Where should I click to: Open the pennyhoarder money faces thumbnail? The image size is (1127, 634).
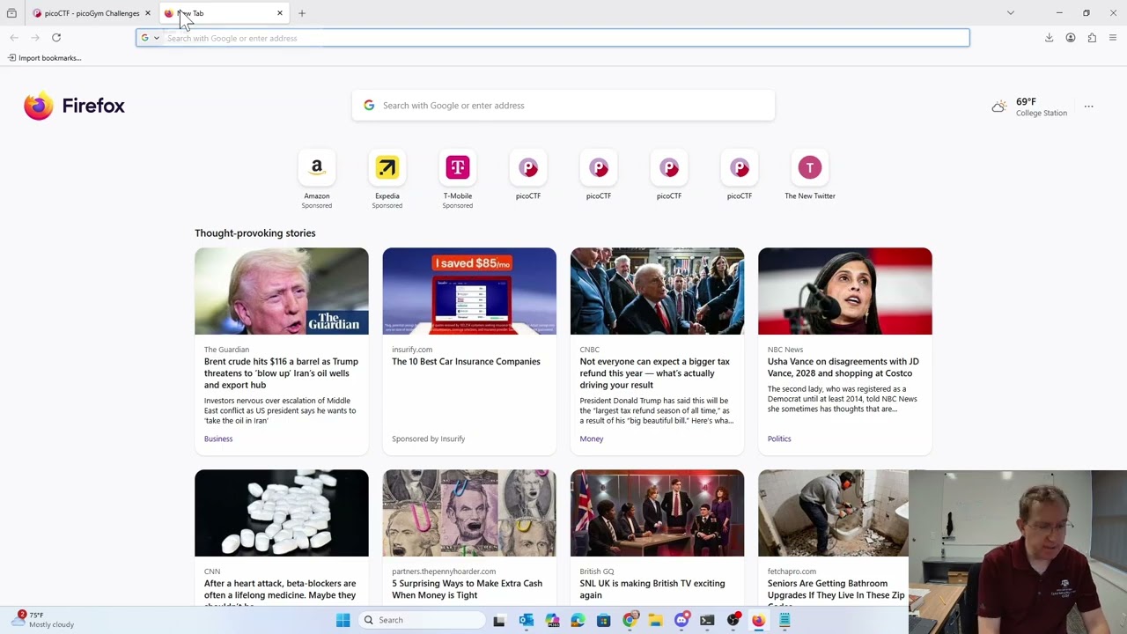point(469,513)
